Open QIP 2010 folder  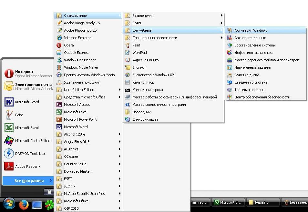[x=88, y=208]
